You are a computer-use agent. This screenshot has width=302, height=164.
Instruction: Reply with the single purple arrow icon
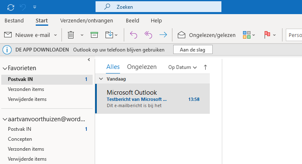133,35
